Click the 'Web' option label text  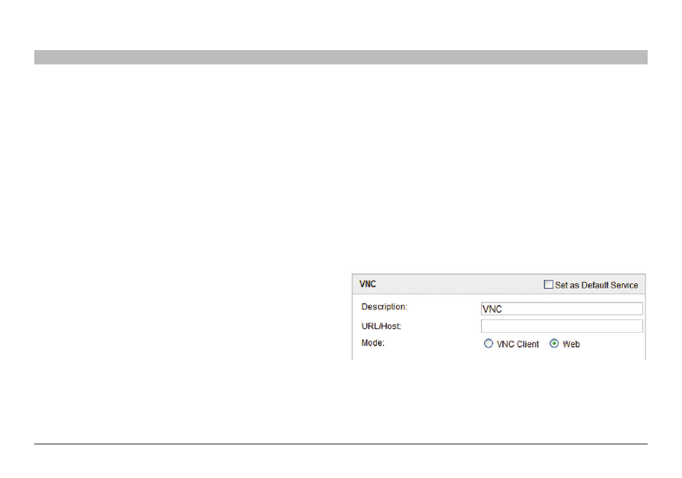pos(571,344)
